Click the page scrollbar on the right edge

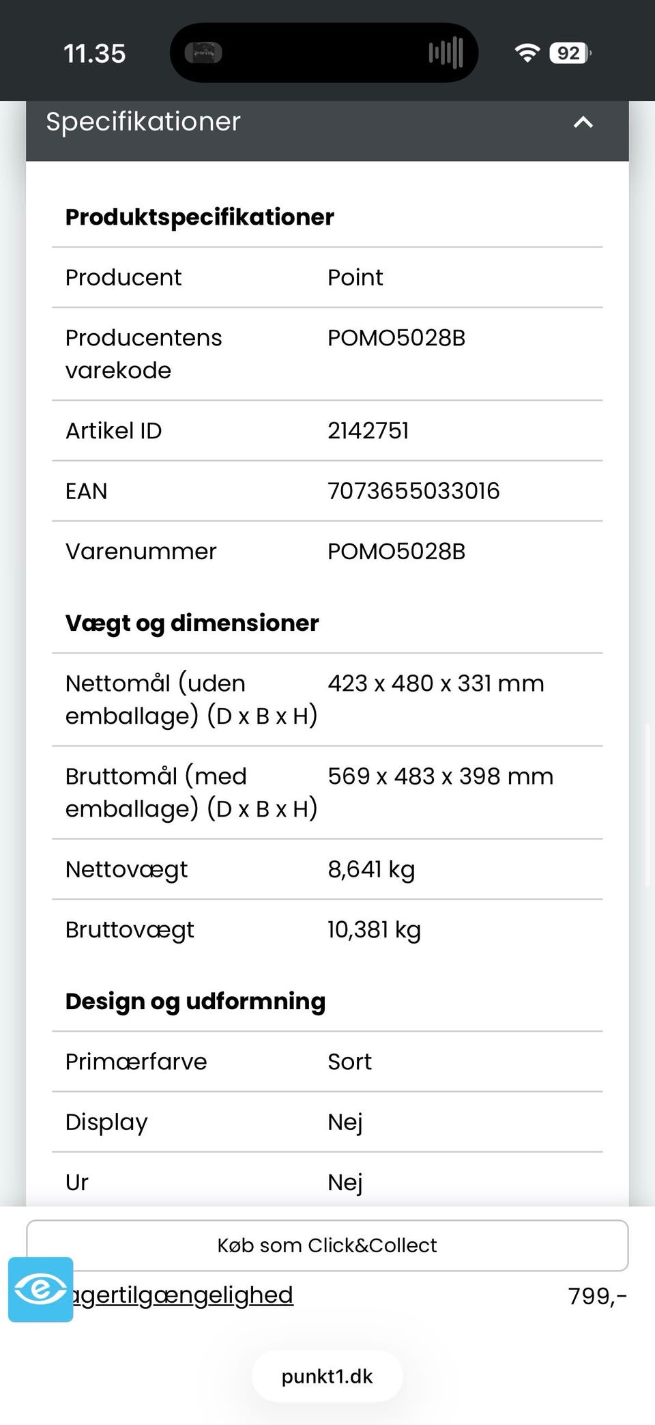tap(647, 804)
